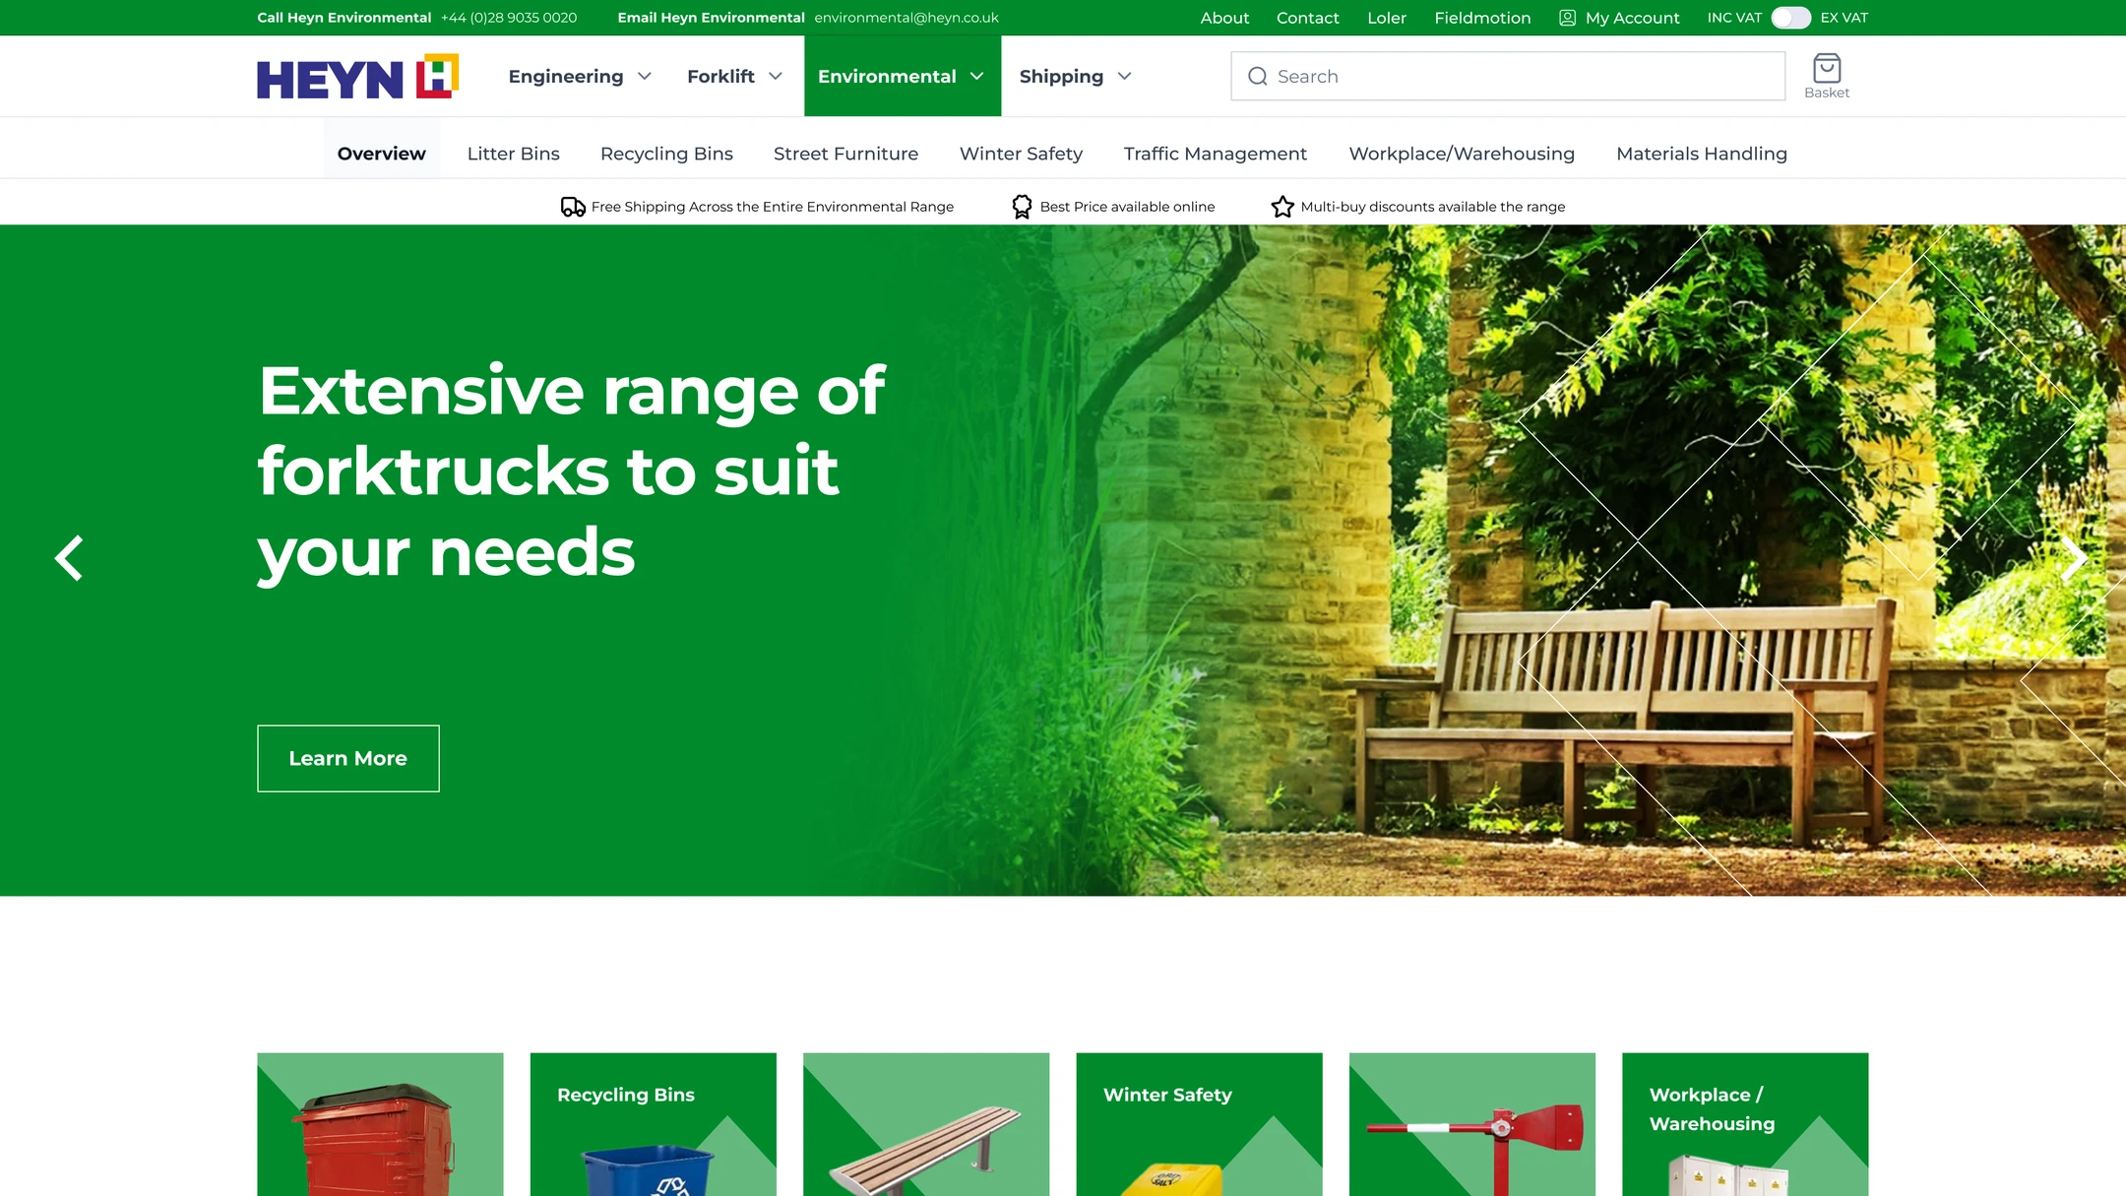The image size is (2126, 1196).
Task: Click the My Account user icon
Action: pos(1567,18)
